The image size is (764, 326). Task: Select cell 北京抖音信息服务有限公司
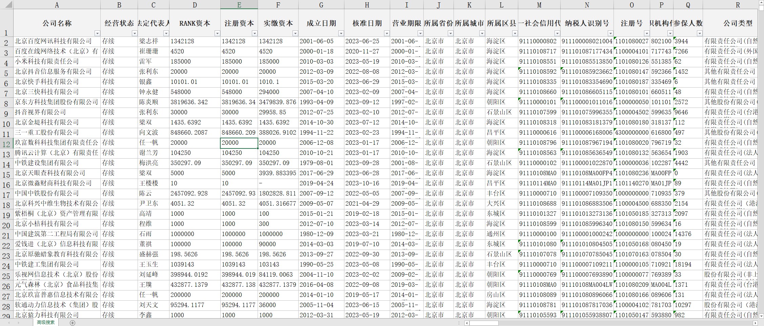click(x=57, y=72)
